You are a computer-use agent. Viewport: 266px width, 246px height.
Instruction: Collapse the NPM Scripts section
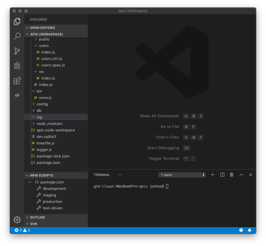point(56,175)
